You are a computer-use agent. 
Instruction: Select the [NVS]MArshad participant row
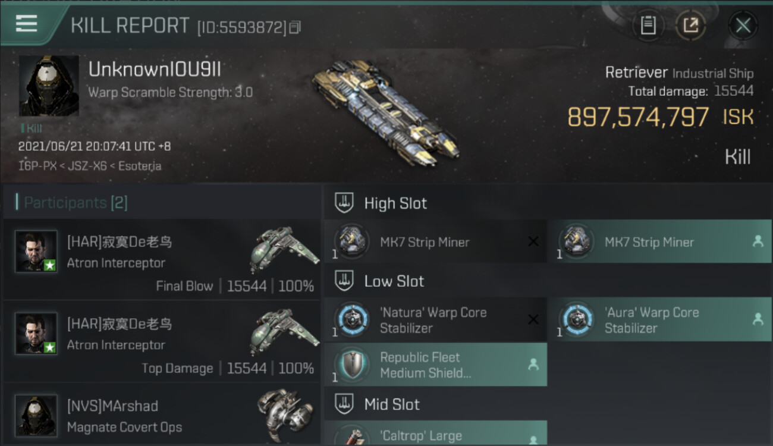(162, 415)
